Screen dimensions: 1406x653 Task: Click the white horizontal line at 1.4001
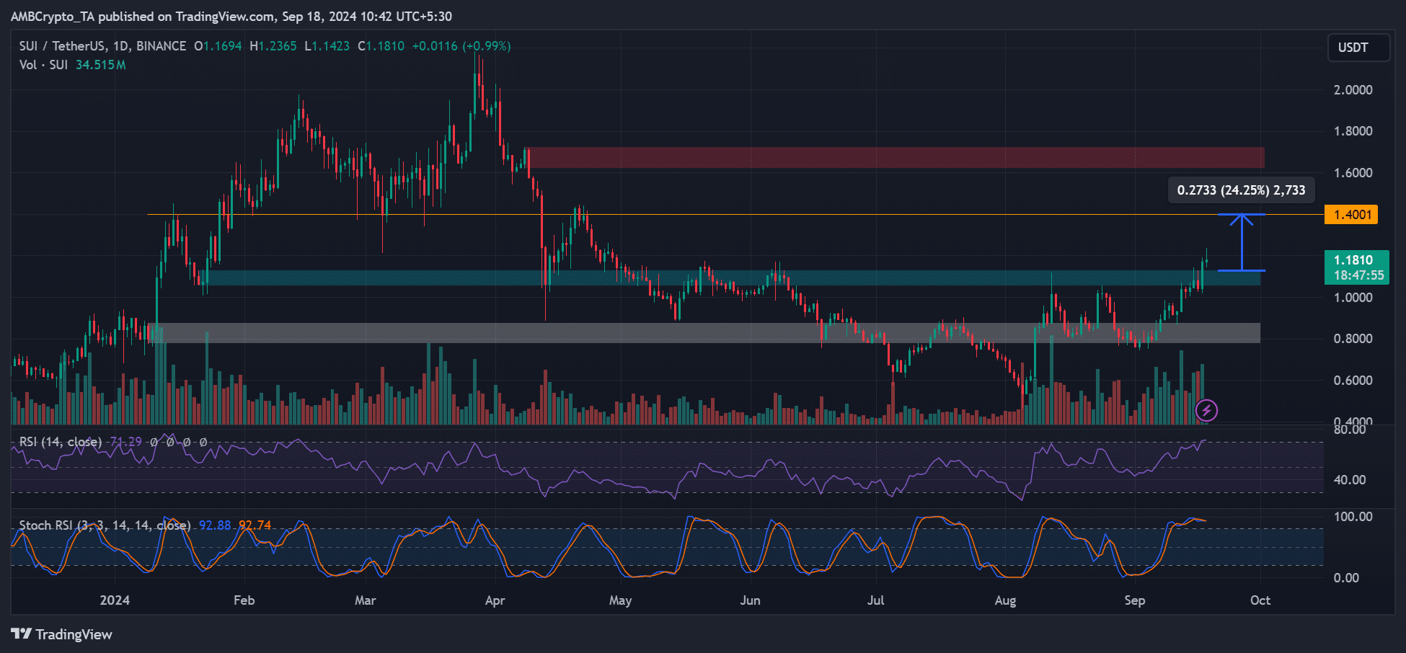tap(721, 215)
